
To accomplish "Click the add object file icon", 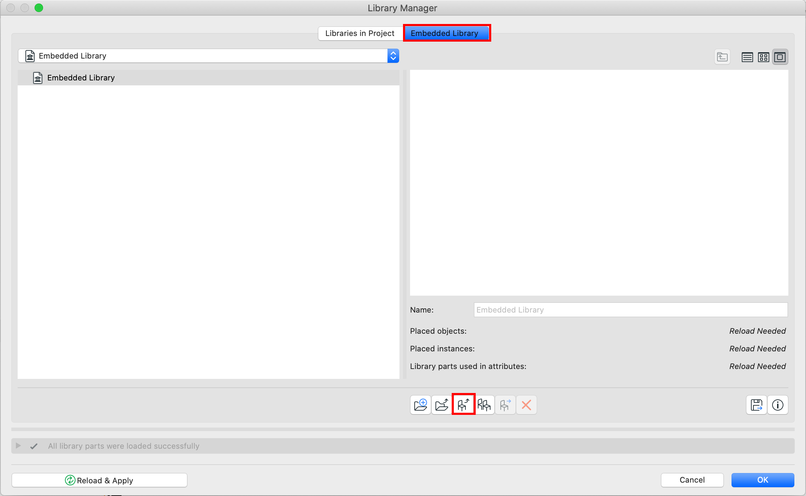I will (x=463, y=405).
